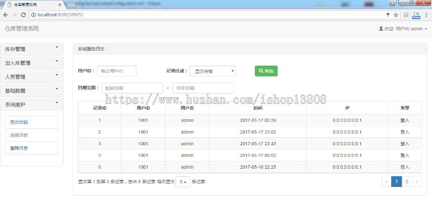This screenshot has height=197, width=432.
Task: Open the 用户名:admin dropdown menu
Action: click(x=411, y=29)
